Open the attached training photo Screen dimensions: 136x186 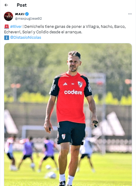(68, 115)
